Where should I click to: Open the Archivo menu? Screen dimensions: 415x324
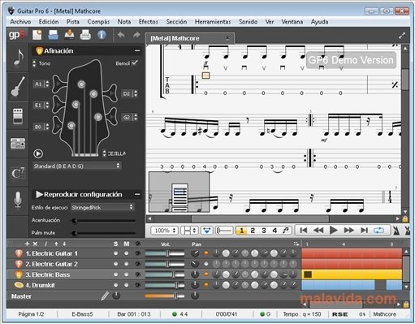20,22
